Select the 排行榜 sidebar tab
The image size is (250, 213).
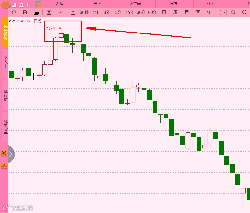pyautogui.click(x=5, y=95)
